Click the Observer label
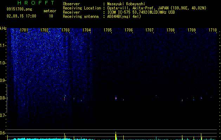Viewport: 221px width, 140px height. click(71, 4)
